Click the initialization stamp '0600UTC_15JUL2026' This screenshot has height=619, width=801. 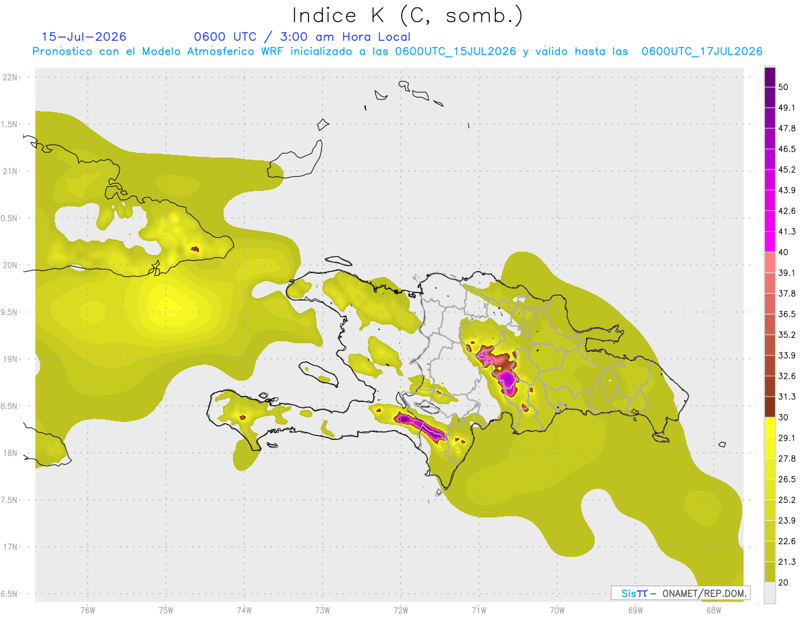point(455,51)
